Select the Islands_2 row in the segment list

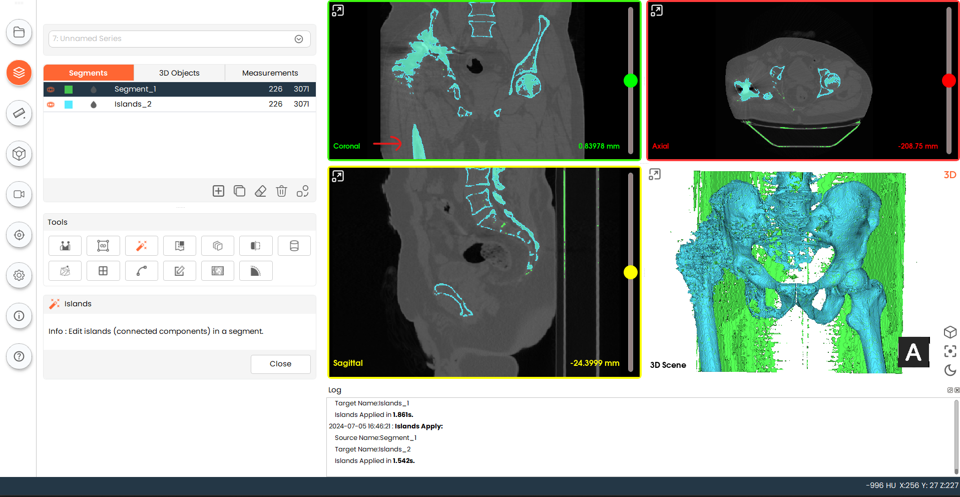pos(133,104)
